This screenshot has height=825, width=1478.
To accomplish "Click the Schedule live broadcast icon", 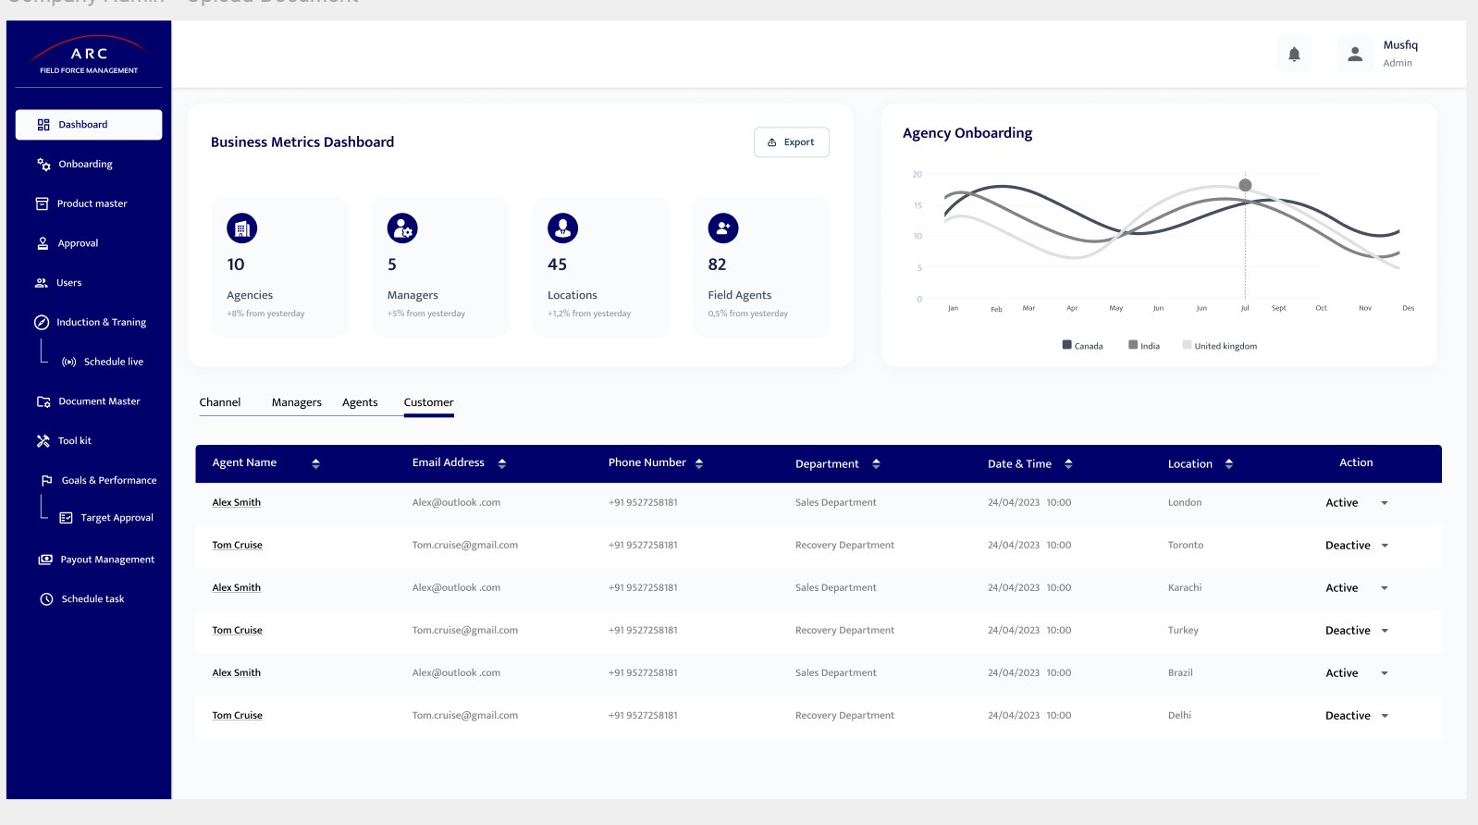I will tap(69, 362).
